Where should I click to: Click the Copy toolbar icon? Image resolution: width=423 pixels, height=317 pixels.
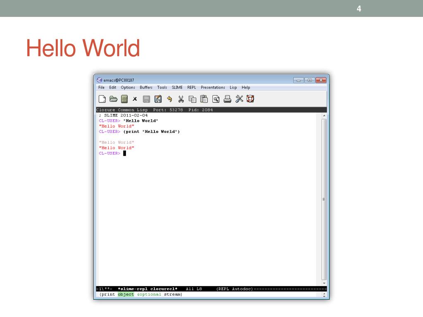coord(192,99)
